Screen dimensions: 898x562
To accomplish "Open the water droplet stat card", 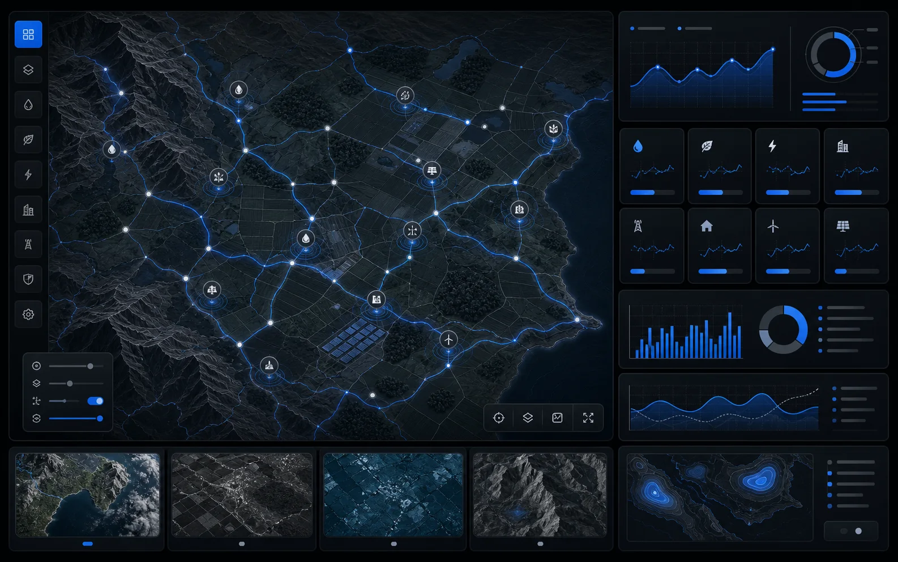I will click(652, 166).
